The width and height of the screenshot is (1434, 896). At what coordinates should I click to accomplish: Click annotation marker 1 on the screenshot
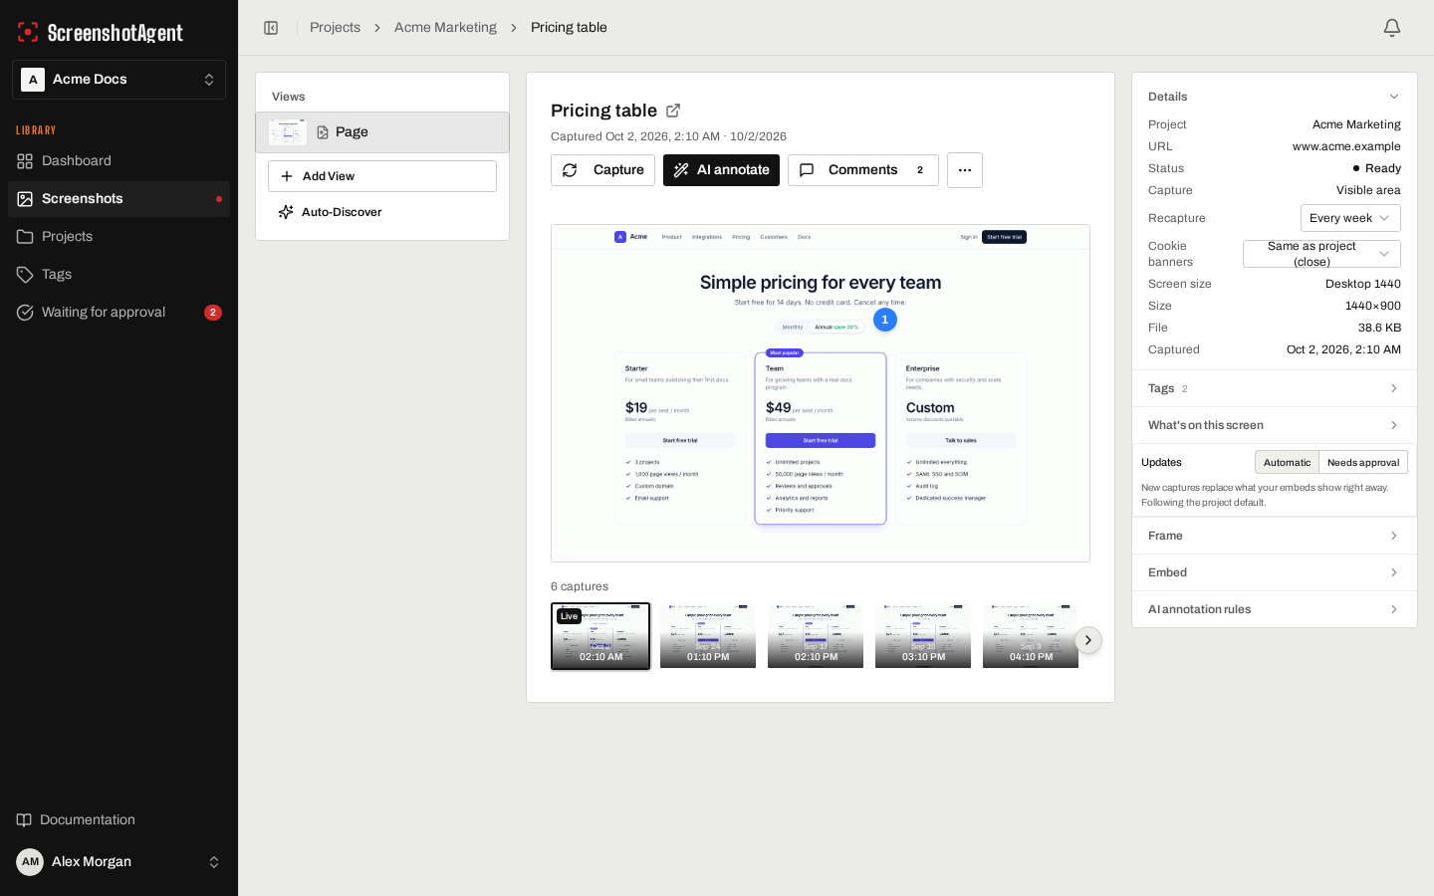click(884, 320)
